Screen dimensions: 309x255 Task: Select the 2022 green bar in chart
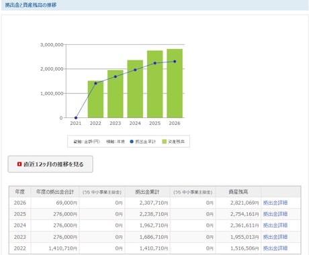(x=95, y=99)
